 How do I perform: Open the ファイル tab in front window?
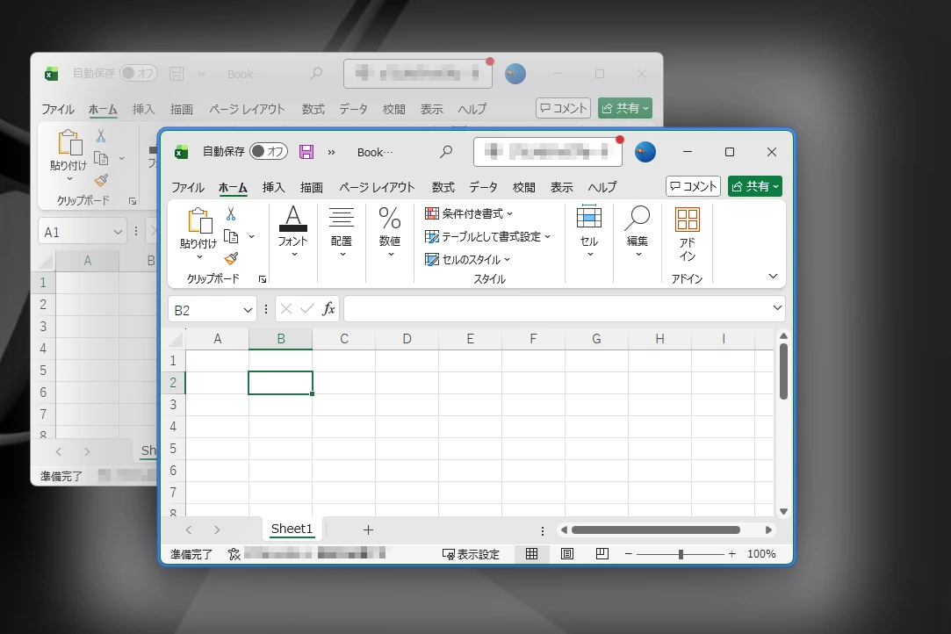click(x=188, y=187)
